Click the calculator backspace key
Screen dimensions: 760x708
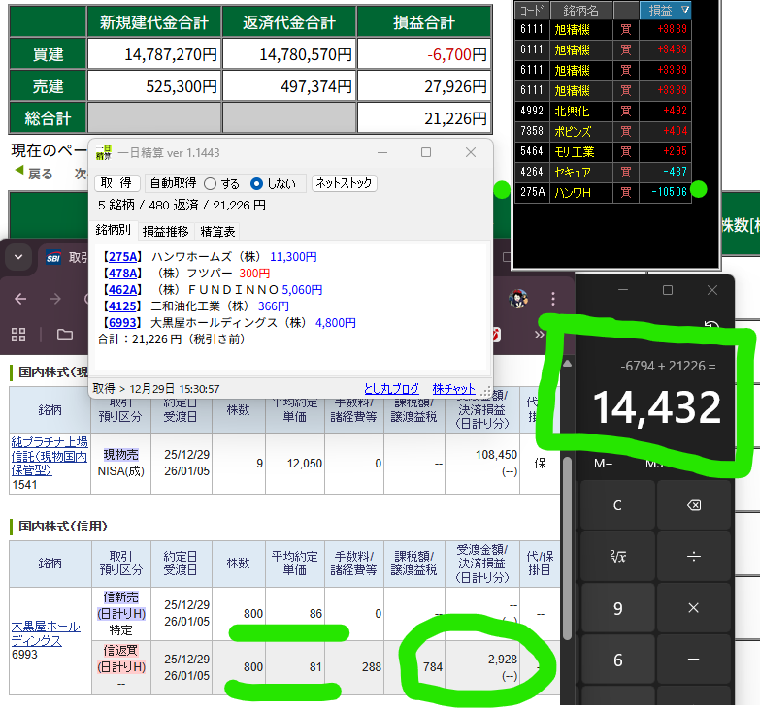pos(693,505)
